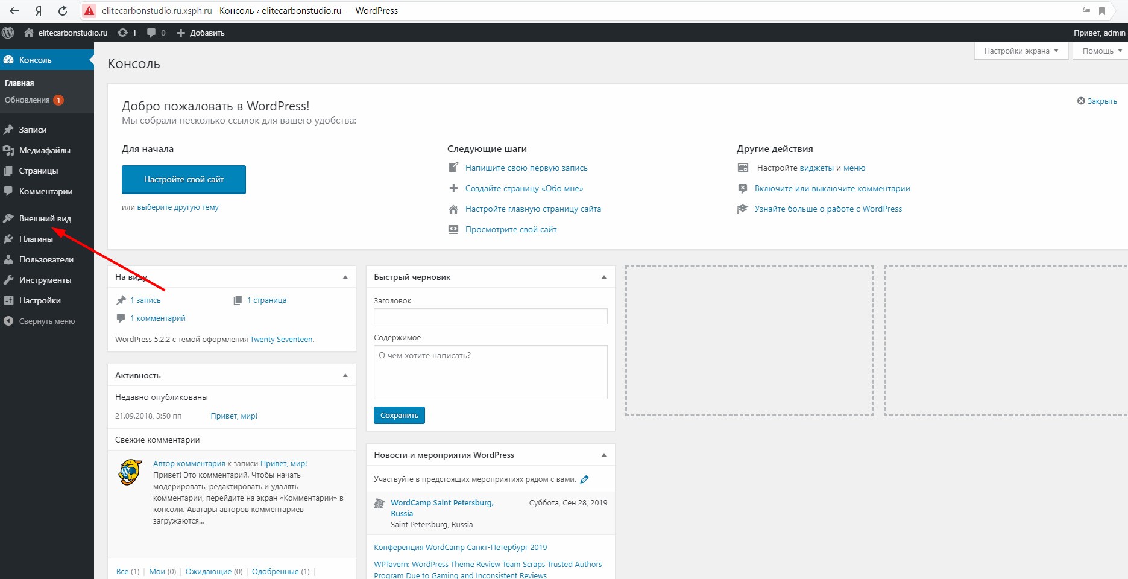Screen dimensions: 1128x579
Task: Collapse the Быстрый черновик widget
Action: tap(603, 277)
